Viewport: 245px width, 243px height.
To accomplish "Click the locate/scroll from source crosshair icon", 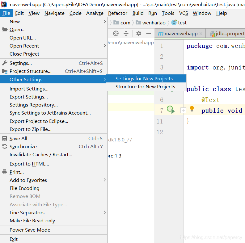I will tap(116, 33).
